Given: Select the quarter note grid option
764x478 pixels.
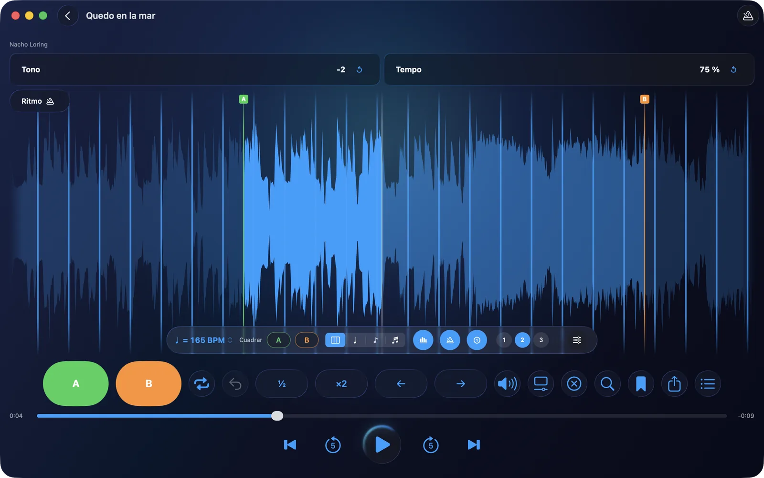Looking at the screenshot, I should point(355,340).
